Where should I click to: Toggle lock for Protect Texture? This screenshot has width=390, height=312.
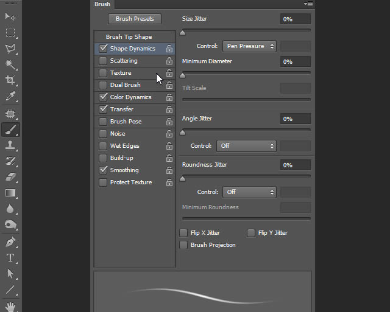[169, 182]
